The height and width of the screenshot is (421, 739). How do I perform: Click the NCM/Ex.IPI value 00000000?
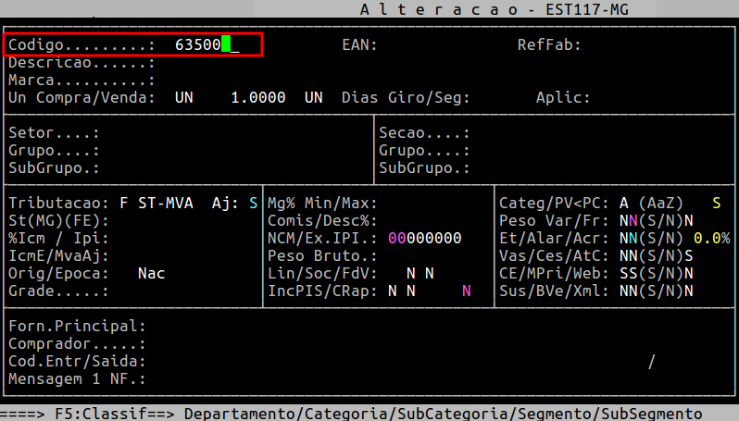425,239
